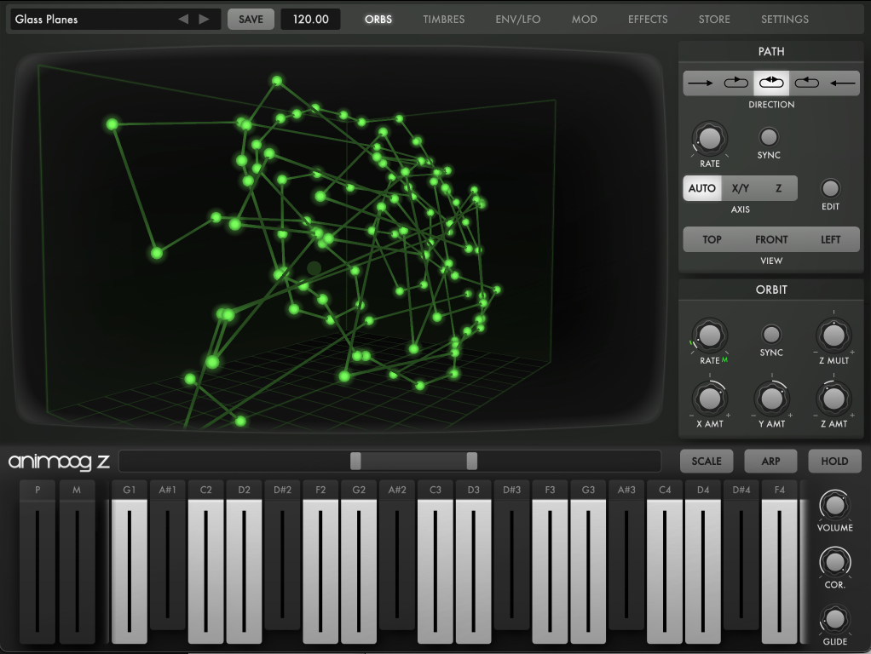
Task: Select the backward one-shot path direction
Action: (842, 83)
